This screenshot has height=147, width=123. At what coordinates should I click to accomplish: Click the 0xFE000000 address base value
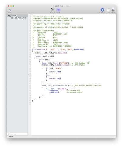coord(54,91)
